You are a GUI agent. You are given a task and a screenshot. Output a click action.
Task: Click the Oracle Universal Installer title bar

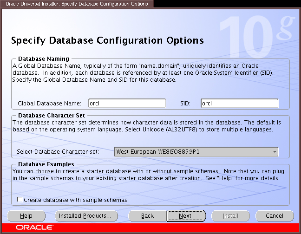coord(77,4)
